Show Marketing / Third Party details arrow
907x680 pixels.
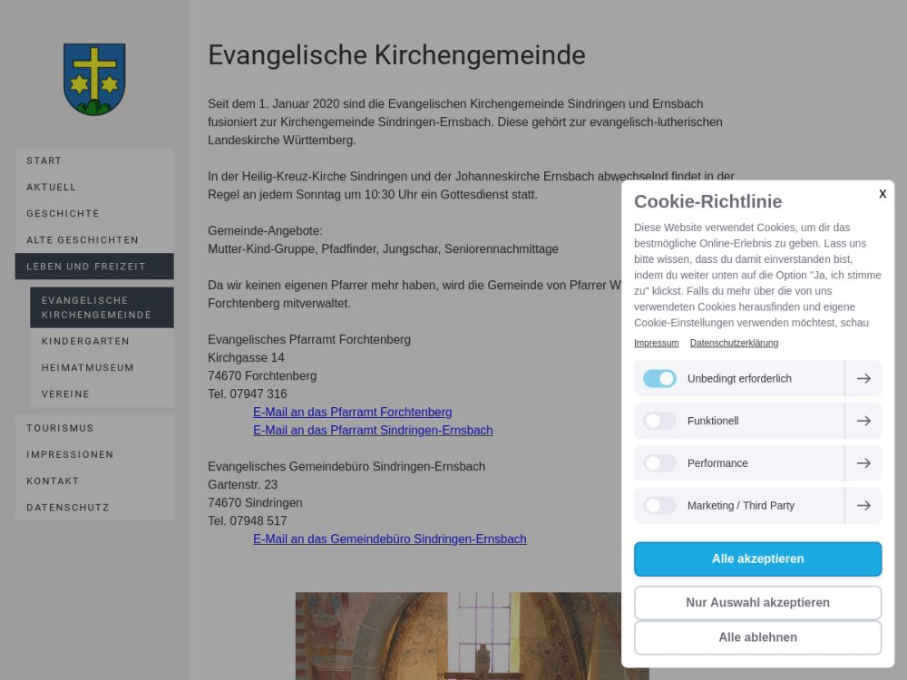click(863, 506)
